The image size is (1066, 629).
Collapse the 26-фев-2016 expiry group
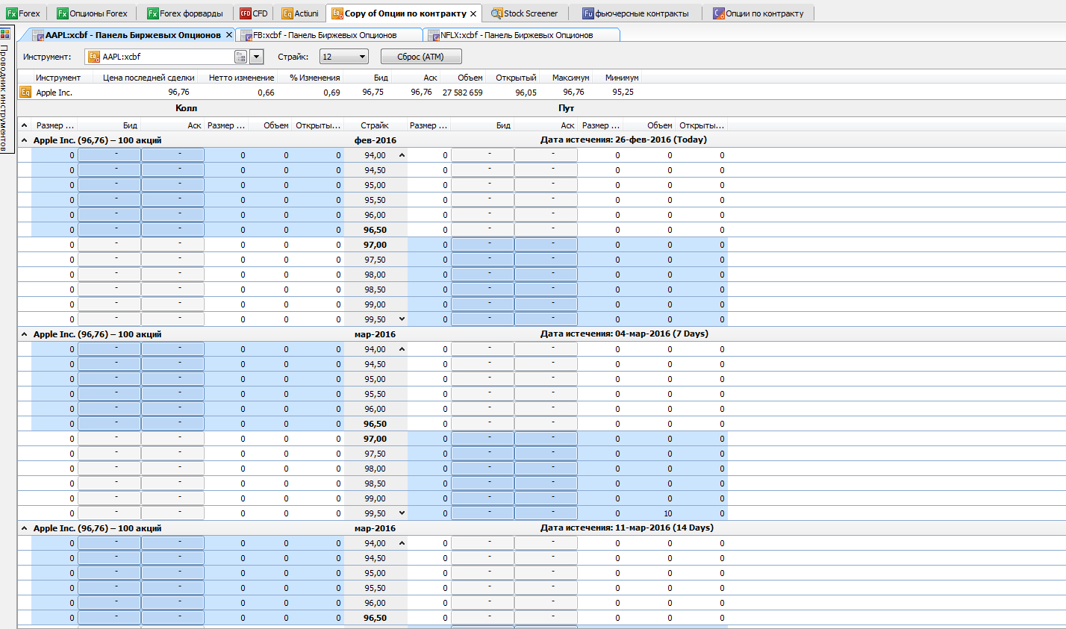(24, 140)
